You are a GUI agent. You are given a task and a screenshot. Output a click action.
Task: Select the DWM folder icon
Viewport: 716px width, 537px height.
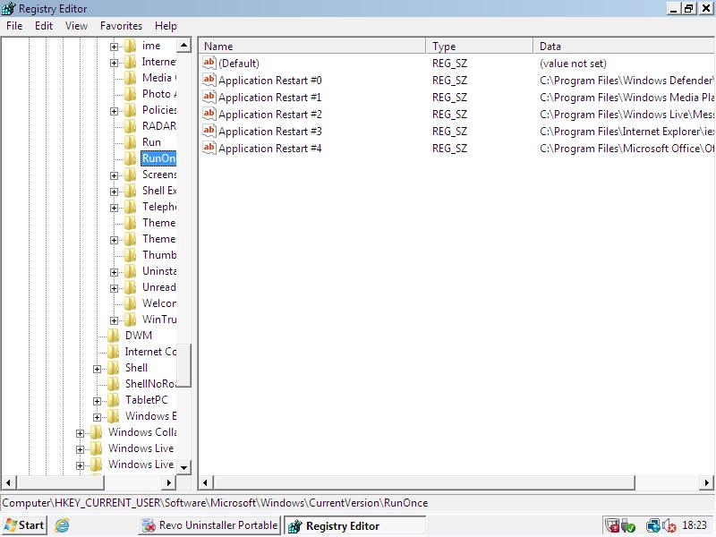(114, 335)
